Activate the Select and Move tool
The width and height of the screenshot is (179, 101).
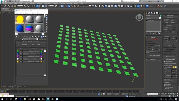(37, 6)
